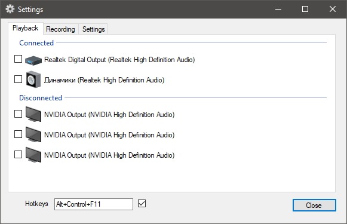This screenshot has width=347, height=224.
Task: Click the second NVIDIA Output monitor icon
Action: (x=33, y=134)
